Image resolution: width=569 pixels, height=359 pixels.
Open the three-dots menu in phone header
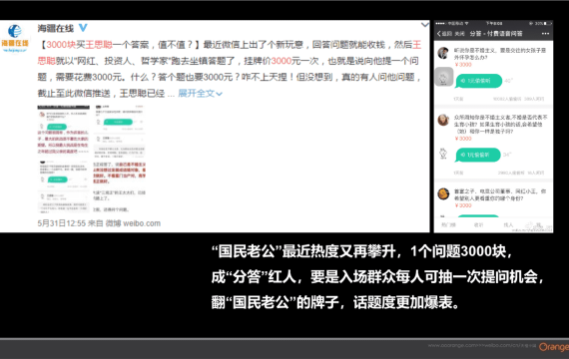point(545,34)
